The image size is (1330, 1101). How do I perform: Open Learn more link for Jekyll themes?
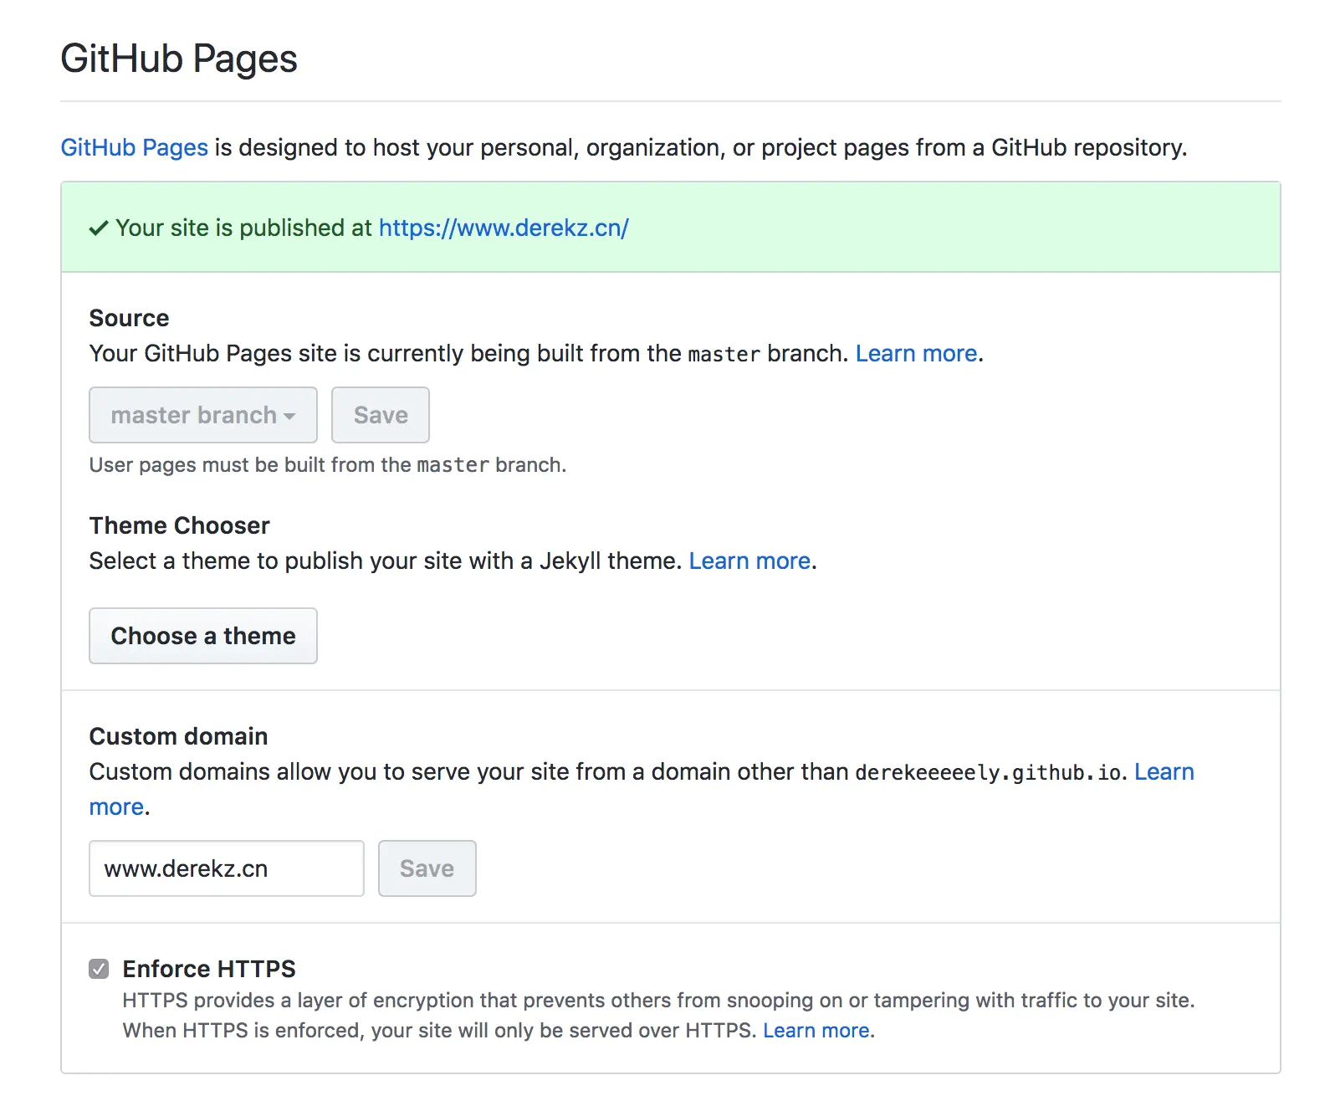pyautogui.click(x=749, y=561)
